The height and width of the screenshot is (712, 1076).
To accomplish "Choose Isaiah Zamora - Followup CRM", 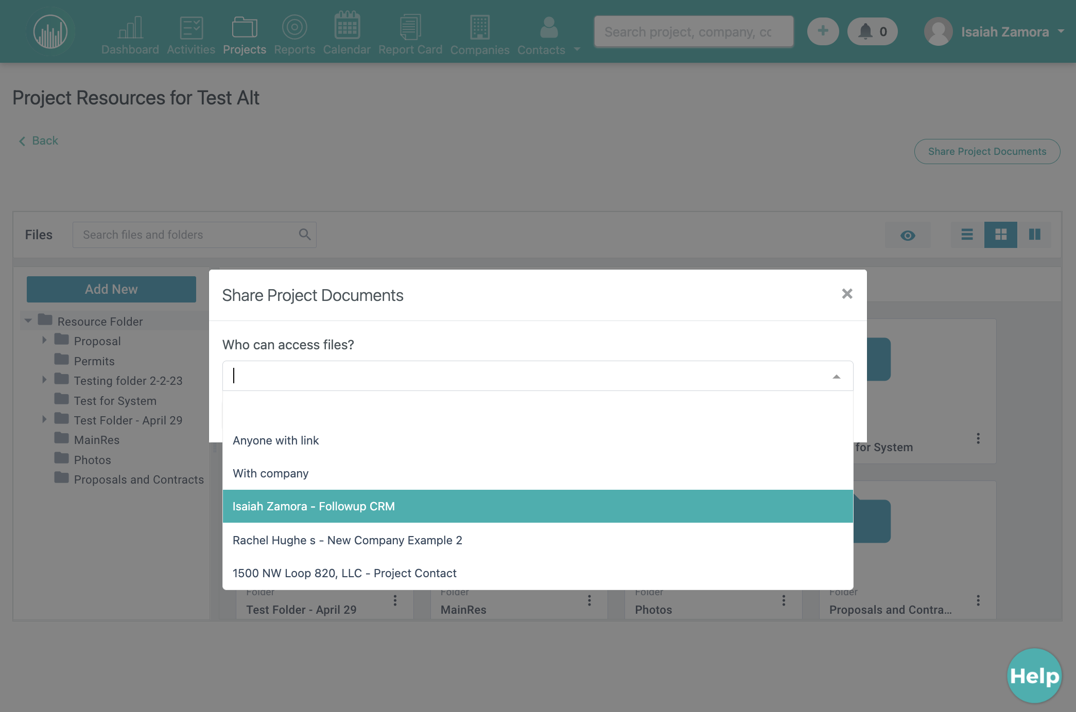I will (537, 506).
